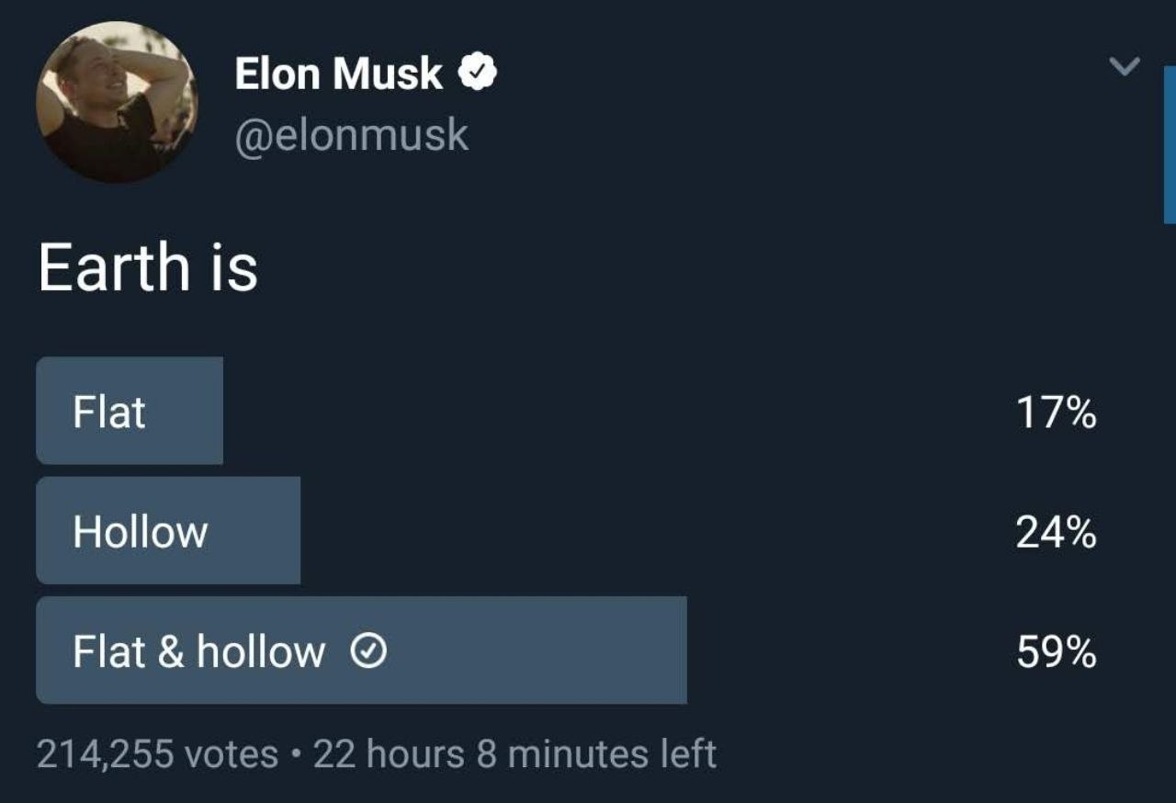Click the Earth is tweet text

tap(148, 268)
